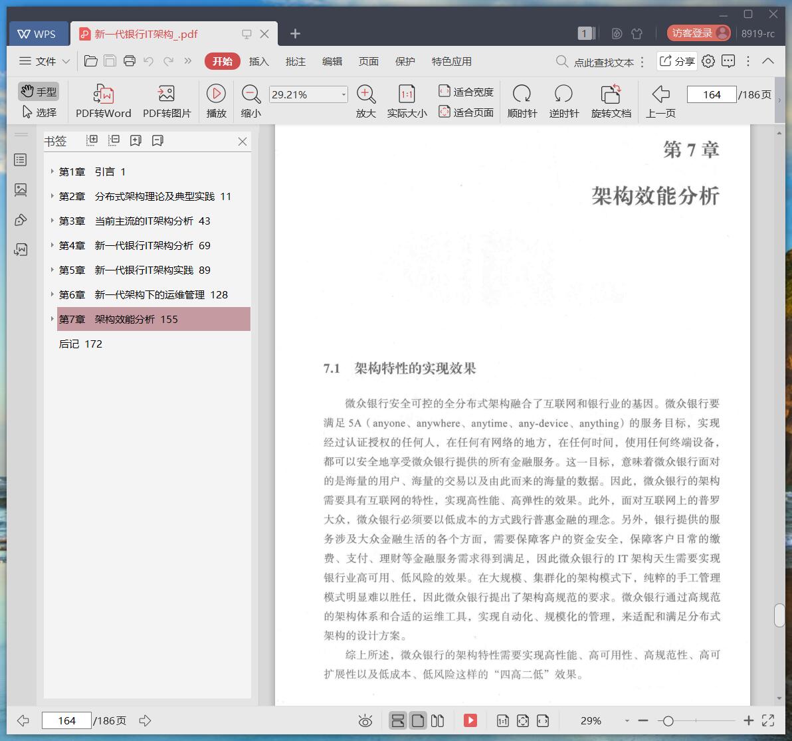
Task: Click the toolbar page number field 164
Action: (711, 94)
